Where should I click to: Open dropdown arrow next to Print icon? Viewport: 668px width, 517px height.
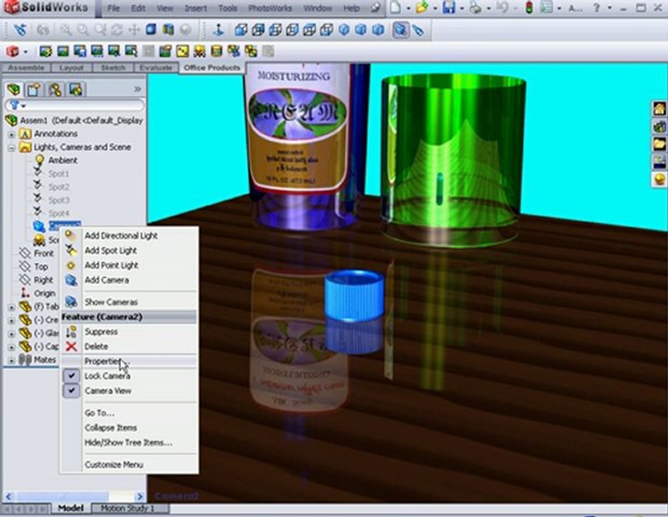488,8
